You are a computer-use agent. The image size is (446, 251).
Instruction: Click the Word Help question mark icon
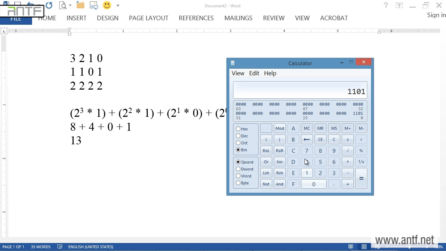click(x=386, y=6)
